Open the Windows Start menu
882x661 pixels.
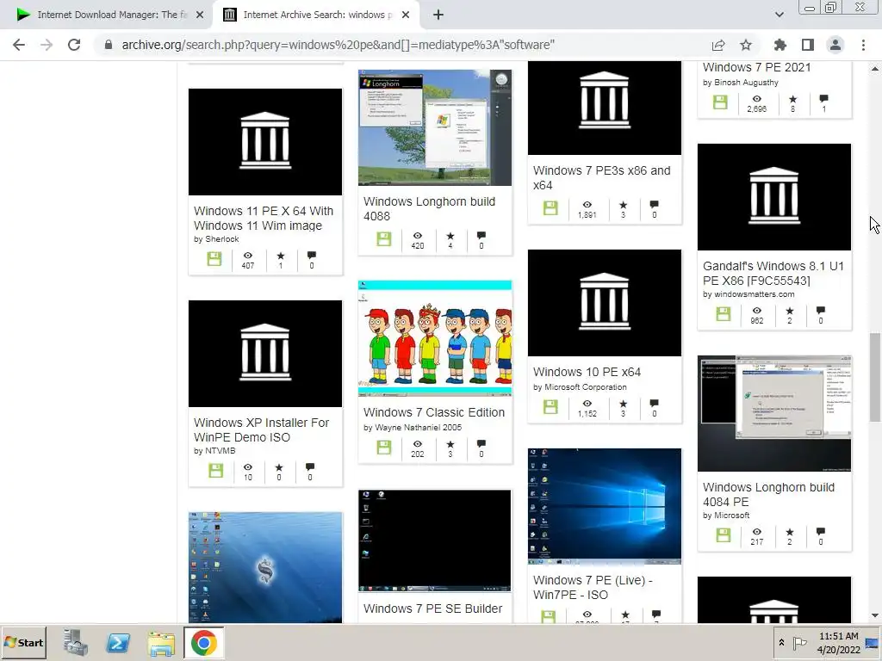[24, 643]
